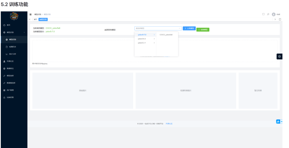Open 数据标注 in the sidebar

(14, 69)
